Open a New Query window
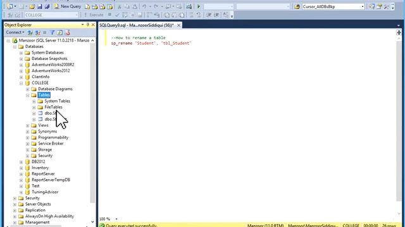This screenshot has height=227, width=405. click(68, 6)
